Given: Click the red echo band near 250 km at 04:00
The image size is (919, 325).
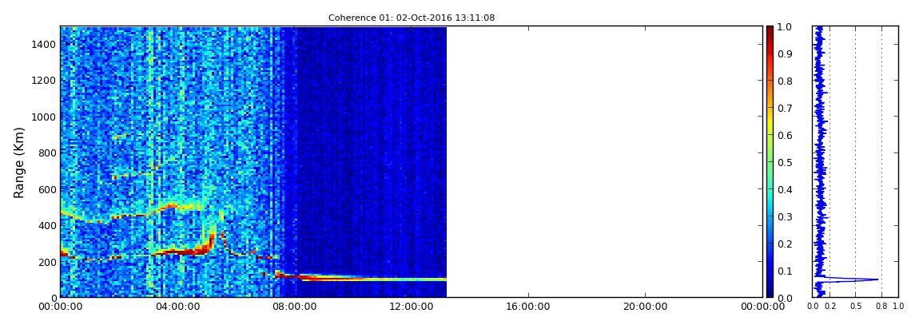Looking at the screenshot, I should pos(177,252).
